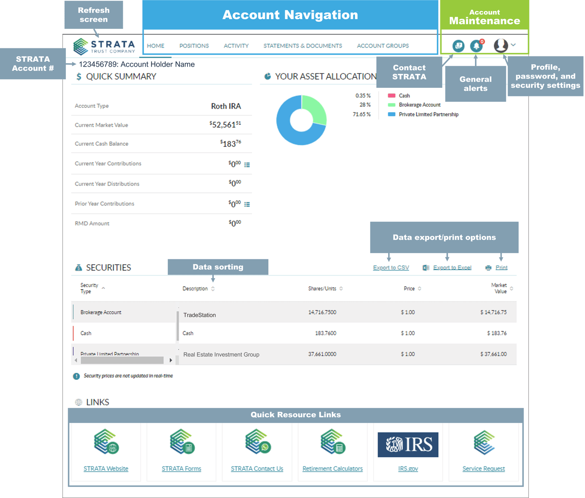Click the printer icon beside Print
This screenshot has height=498, width=585.
pyautogui.click(x=488, y=267)
